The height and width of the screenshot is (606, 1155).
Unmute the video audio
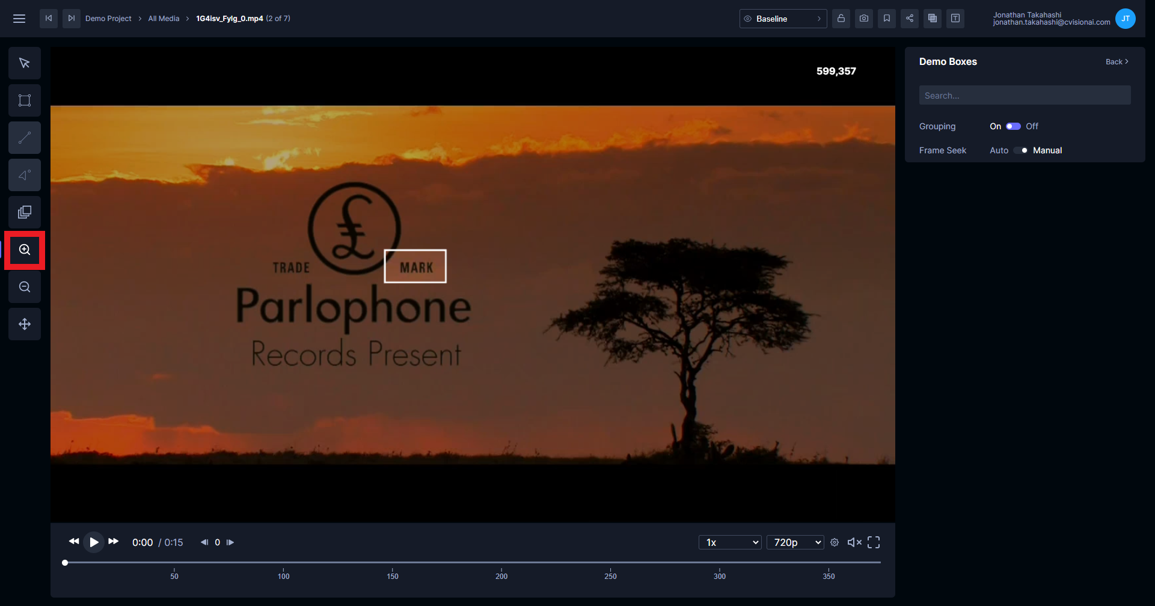(x=854, y=542)
